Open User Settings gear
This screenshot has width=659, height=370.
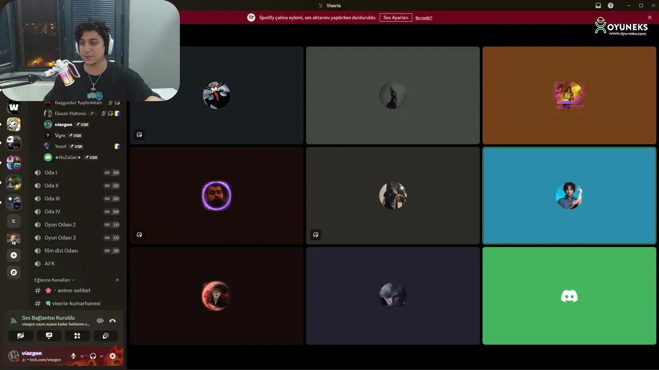point(113,356)
